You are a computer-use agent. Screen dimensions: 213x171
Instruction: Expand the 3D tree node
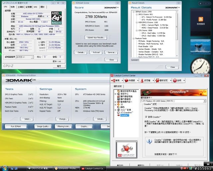point(115,105)
